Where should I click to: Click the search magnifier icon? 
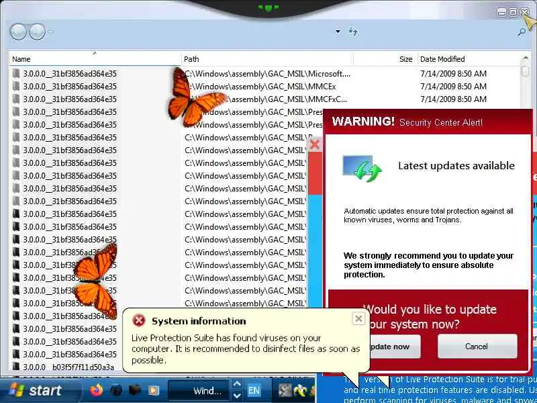pos(522,32)
